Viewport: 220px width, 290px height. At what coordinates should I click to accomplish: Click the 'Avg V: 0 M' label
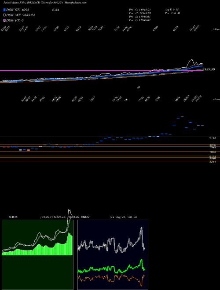172,10
